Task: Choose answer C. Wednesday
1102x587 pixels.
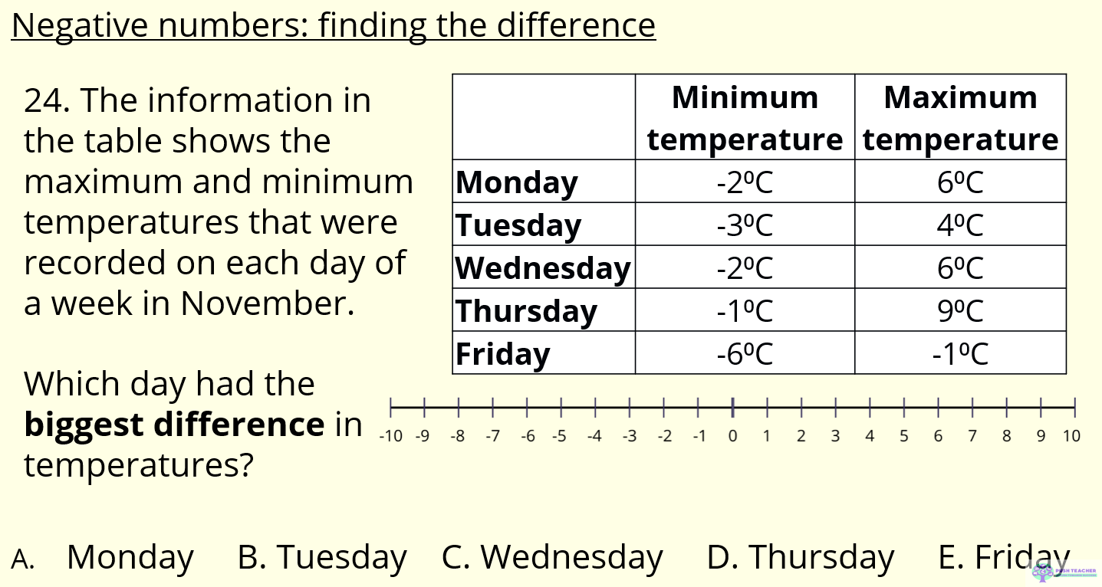Action: point(552,558)
